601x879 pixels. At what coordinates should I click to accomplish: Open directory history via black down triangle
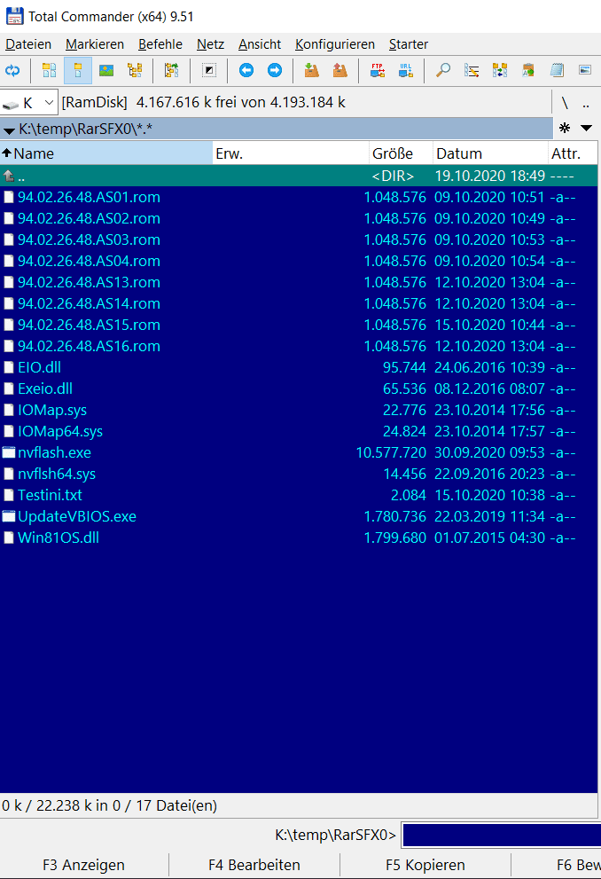587,128
